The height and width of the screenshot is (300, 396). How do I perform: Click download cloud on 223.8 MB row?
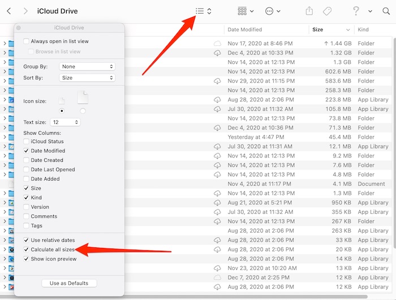[217, 100]
